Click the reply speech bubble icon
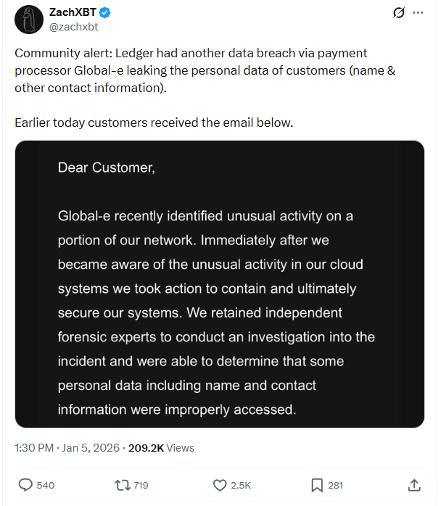This screenshot has height=506, width=441. coord(25,485)
